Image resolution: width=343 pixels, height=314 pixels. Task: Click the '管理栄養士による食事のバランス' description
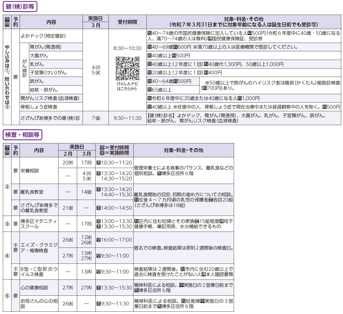pos(184,171)
